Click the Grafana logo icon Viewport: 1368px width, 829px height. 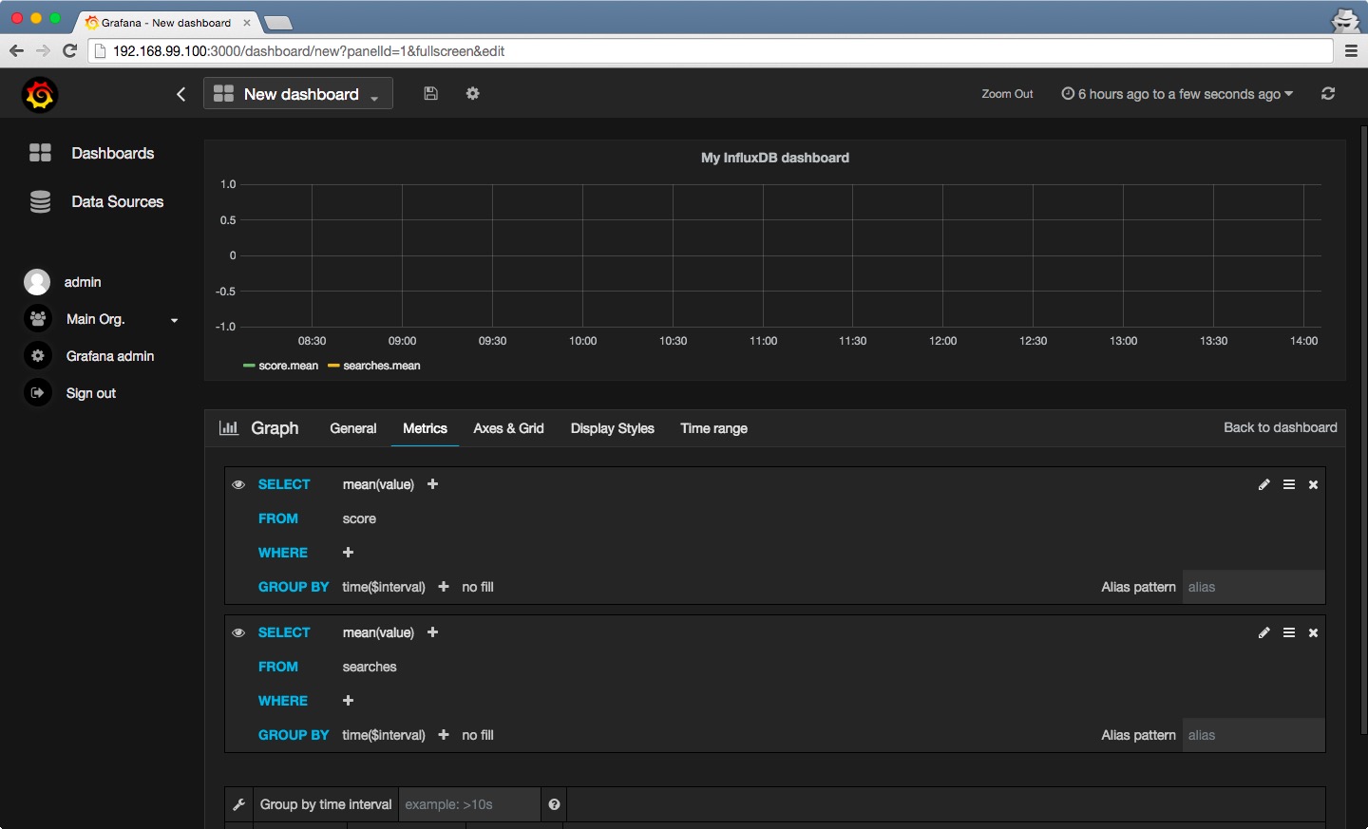click(40, 94)
